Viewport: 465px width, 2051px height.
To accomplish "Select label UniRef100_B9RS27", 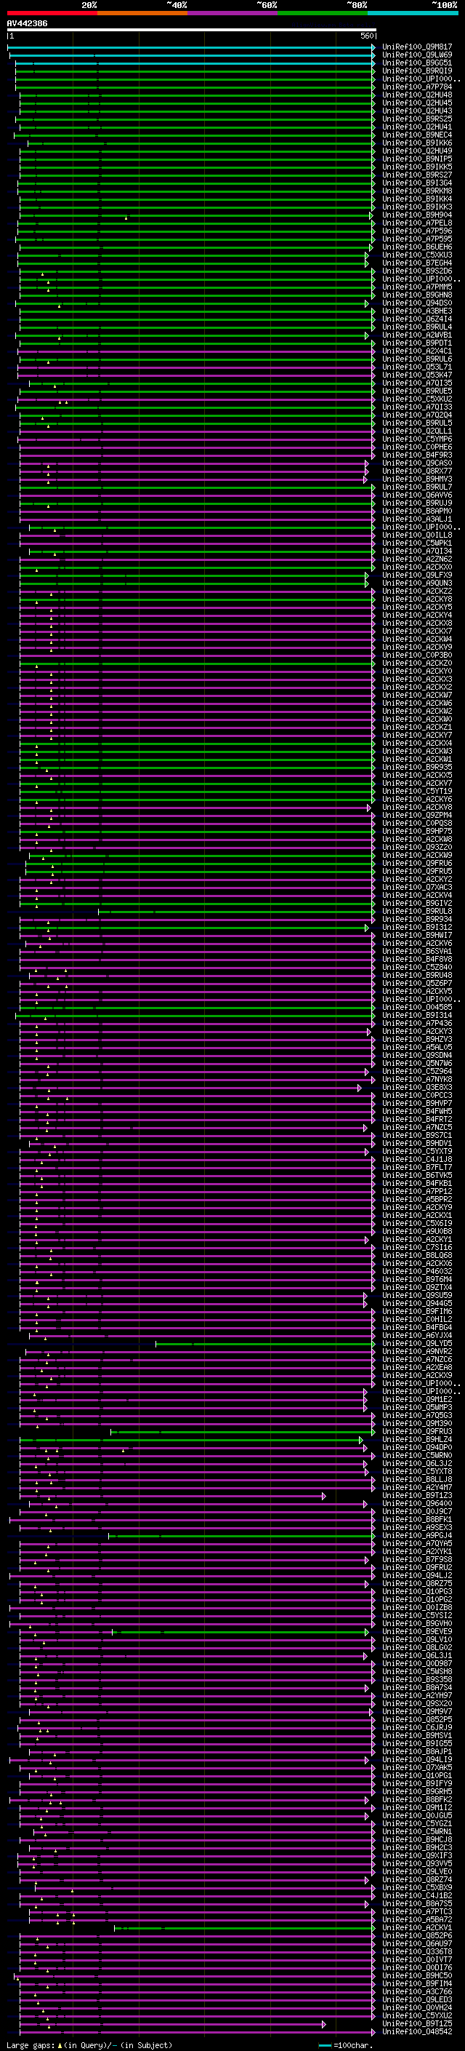I will [x=416, y=175].
